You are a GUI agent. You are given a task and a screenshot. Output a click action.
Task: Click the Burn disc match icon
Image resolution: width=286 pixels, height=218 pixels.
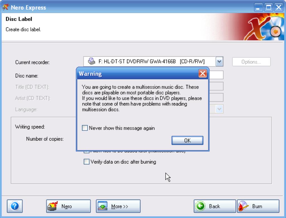pyautogui.click(x=243, y=206)
